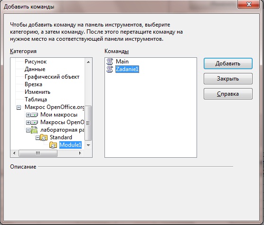Select the Standard library item
264x225 pixels.
click(x=61, y=137)
